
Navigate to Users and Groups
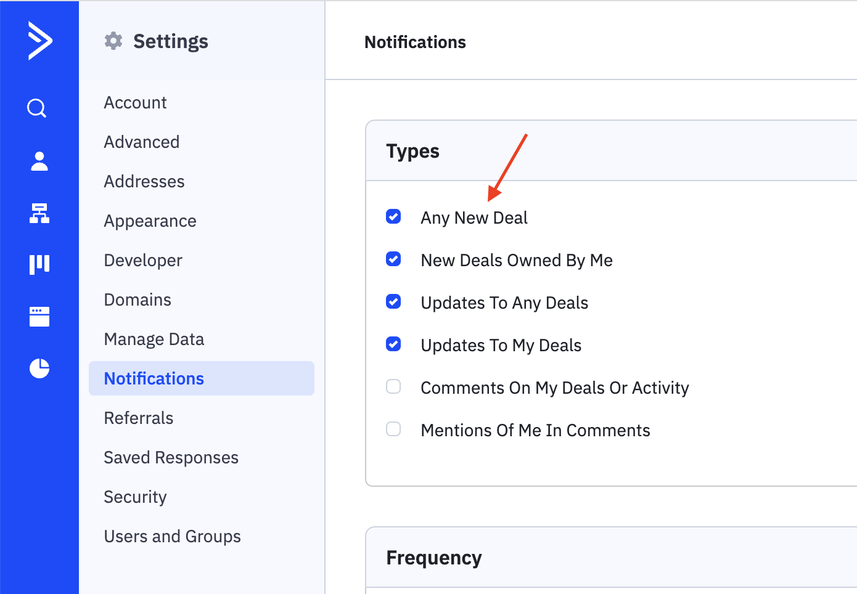[x=172, y=537]
